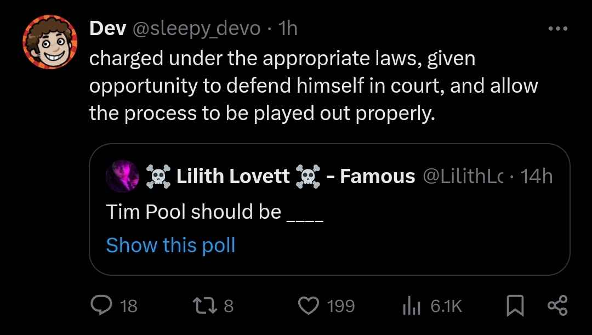Click the Dev display name
The height and width of the screenshot is (335, 592).
point(107,29)
